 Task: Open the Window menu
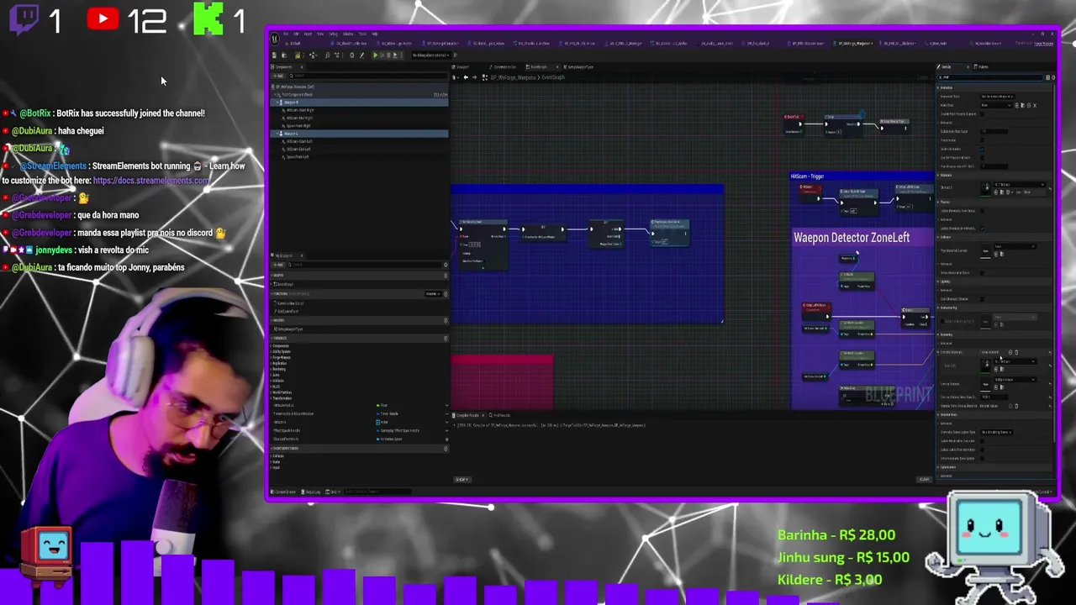(348, 34)
